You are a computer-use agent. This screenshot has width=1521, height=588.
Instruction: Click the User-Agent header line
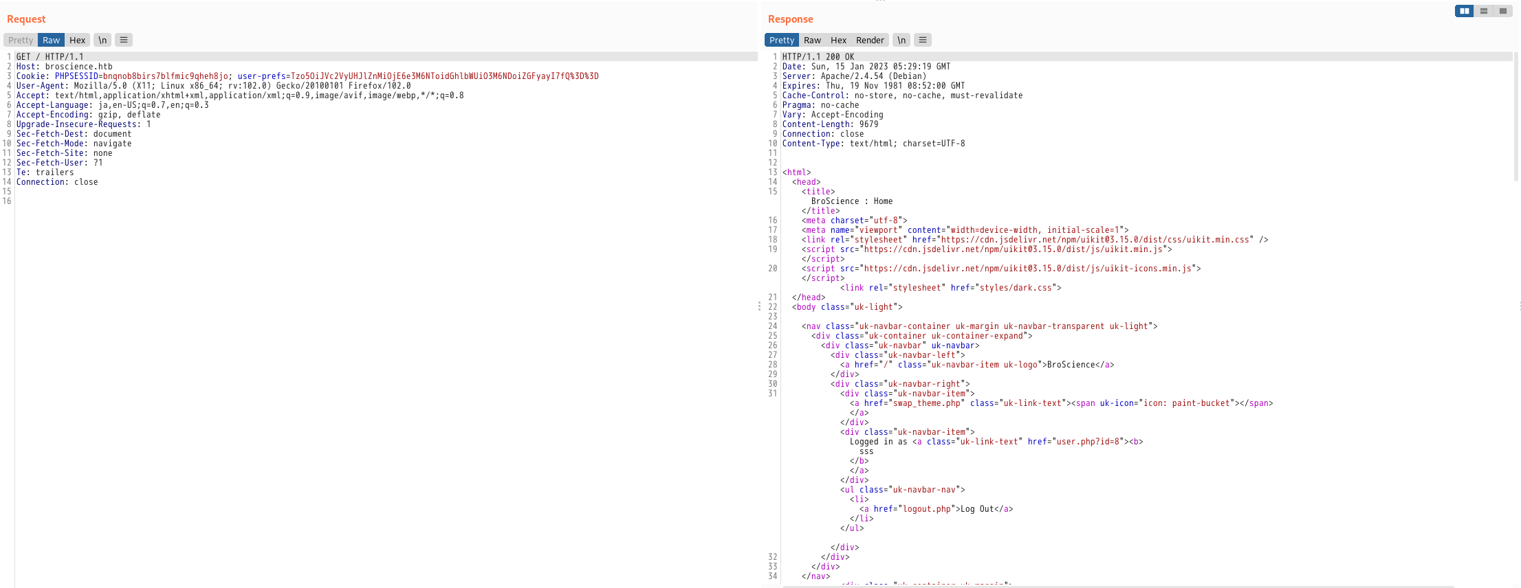coord(214,86)
